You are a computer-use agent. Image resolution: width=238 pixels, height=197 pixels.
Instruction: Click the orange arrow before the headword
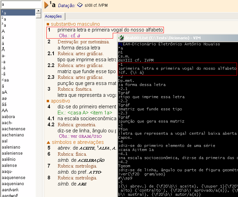tap(46, 5)
